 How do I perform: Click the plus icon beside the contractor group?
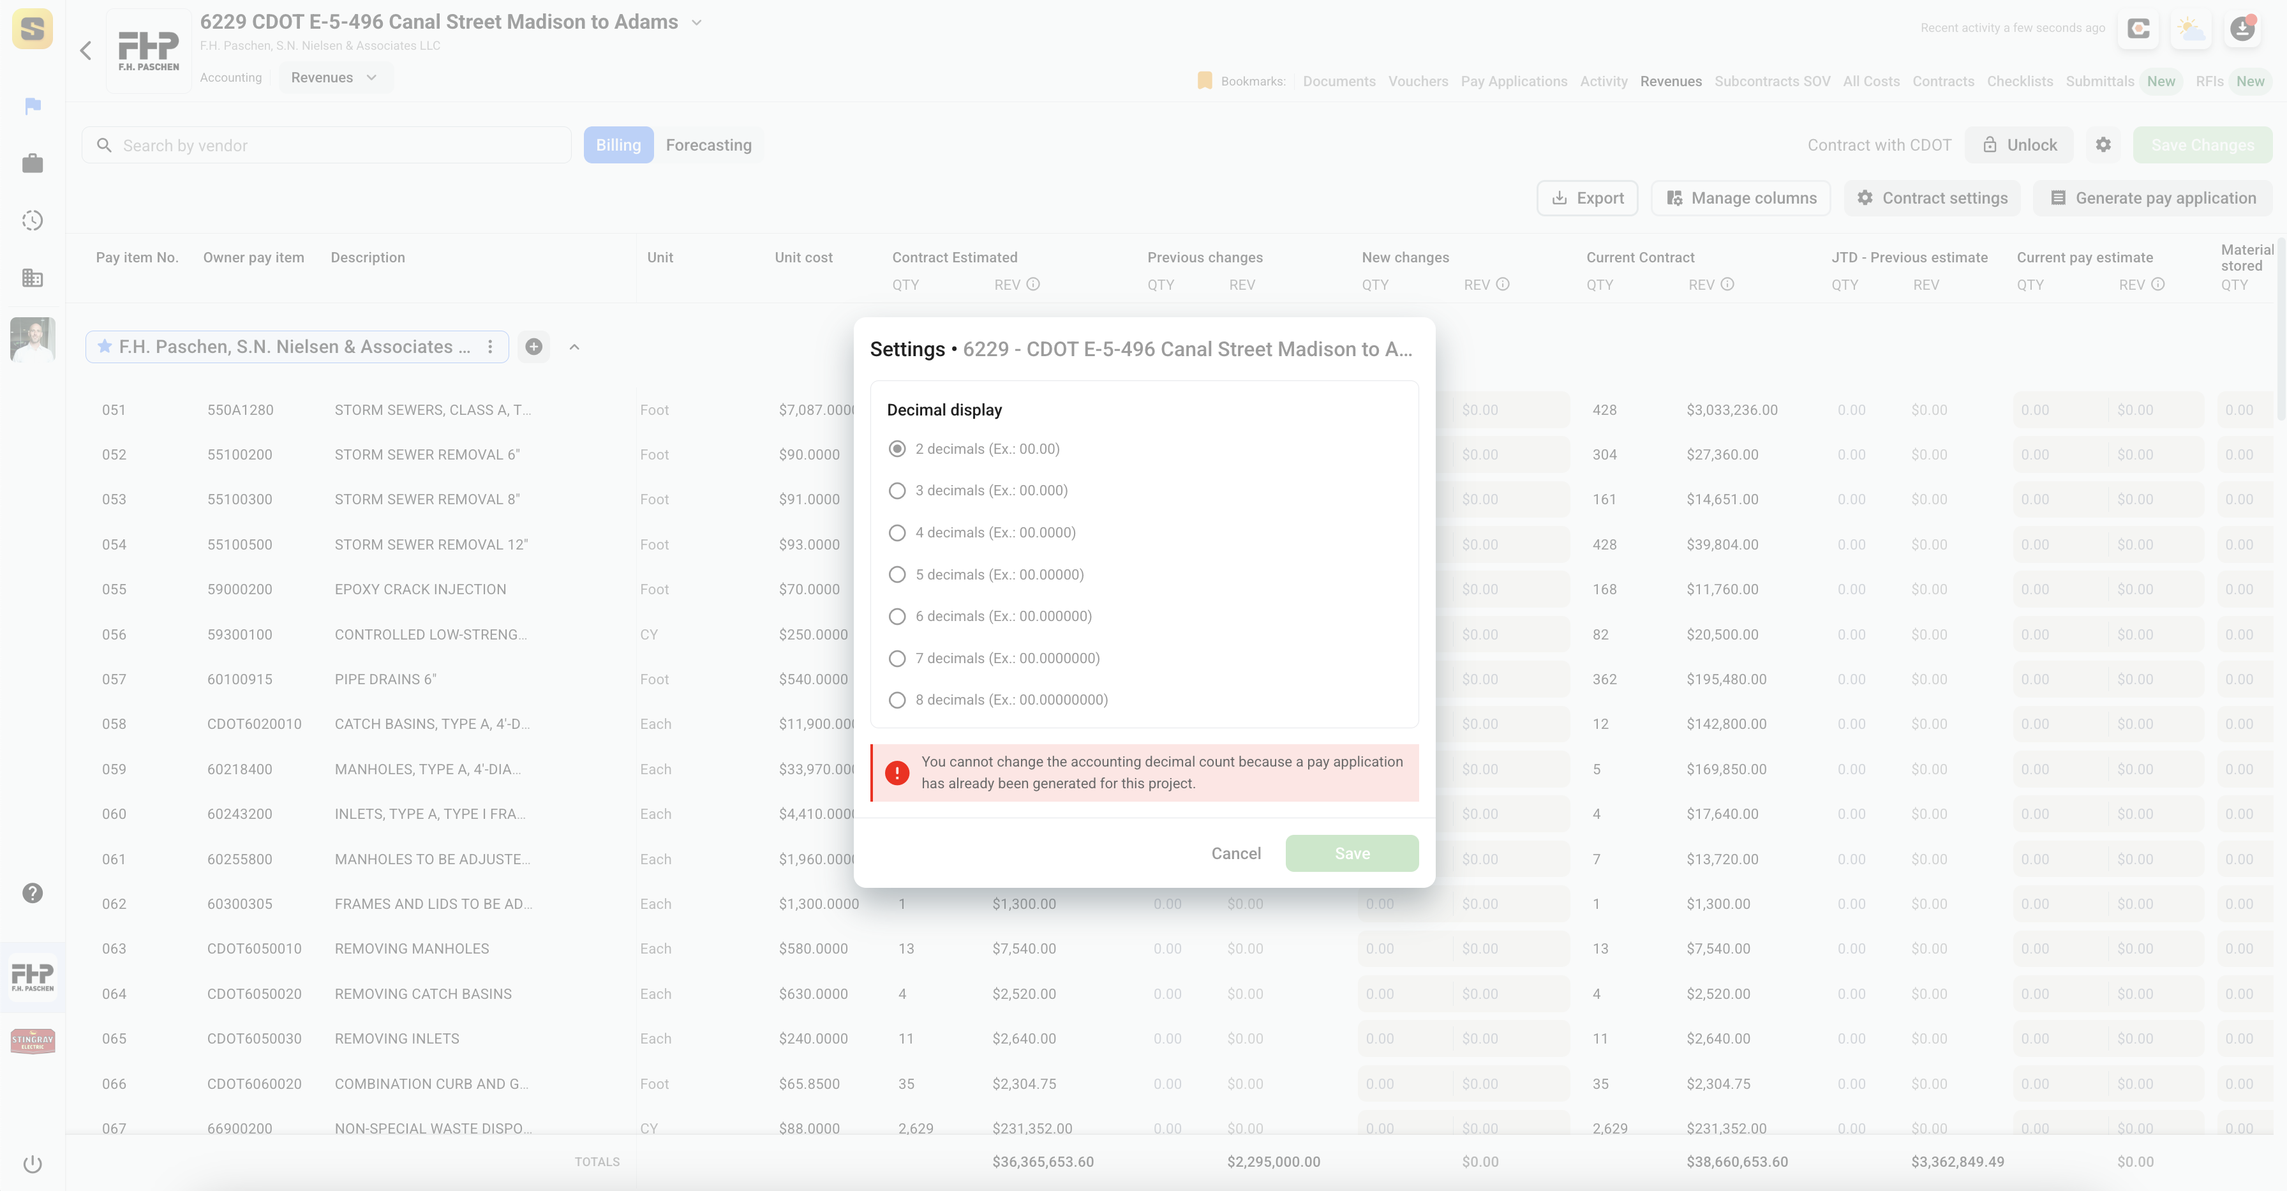(x=533, y=347)
